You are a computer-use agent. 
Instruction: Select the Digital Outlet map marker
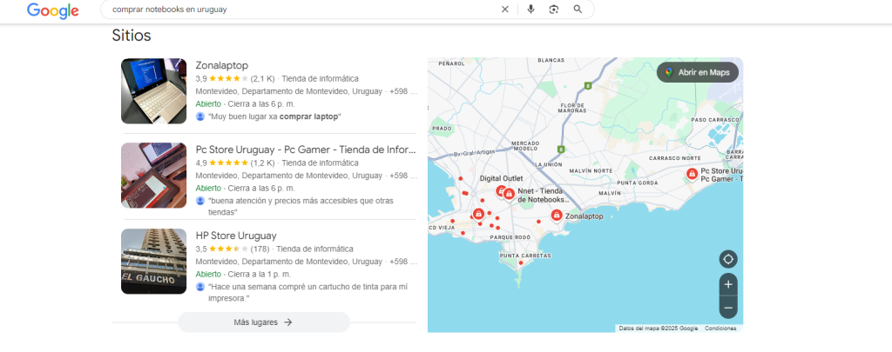coord(501,190)
